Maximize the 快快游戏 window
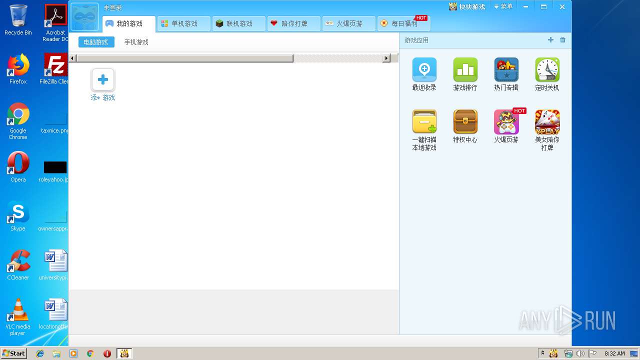640x360 pixels. [543, 6]
